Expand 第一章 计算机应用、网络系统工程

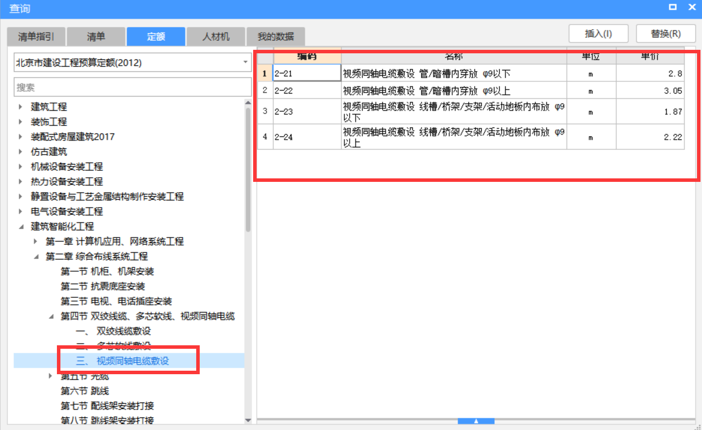click(x=35, y=241)
